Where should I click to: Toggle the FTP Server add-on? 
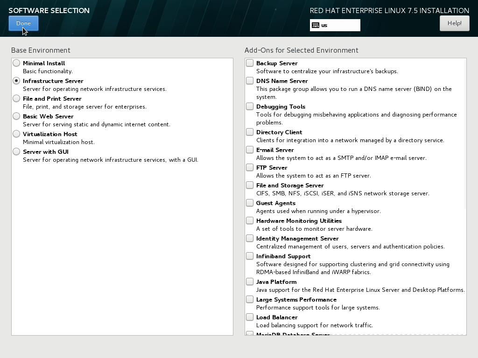pos(250,167)
